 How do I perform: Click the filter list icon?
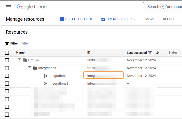(x=7, y=43)
